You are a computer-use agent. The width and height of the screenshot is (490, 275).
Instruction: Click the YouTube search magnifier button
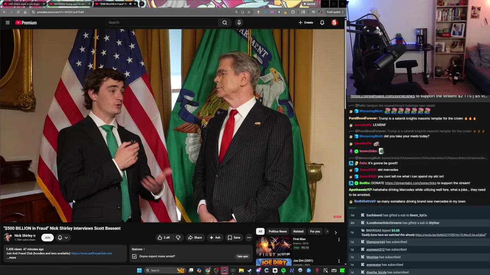(x=225, y=23)
